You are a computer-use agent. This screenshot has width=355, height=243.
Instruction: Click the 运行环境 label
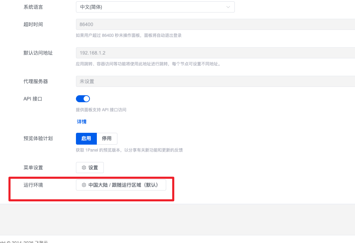tap(33, 185)
